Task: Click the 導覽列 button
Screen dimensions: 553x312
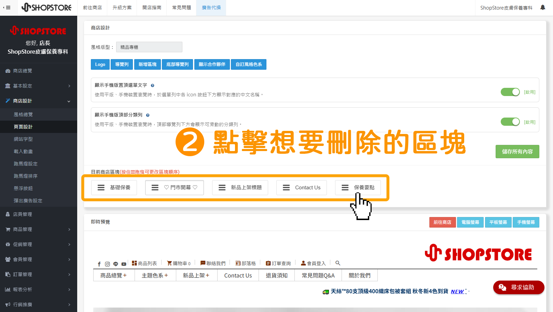Action: click(x=122, y=64)
